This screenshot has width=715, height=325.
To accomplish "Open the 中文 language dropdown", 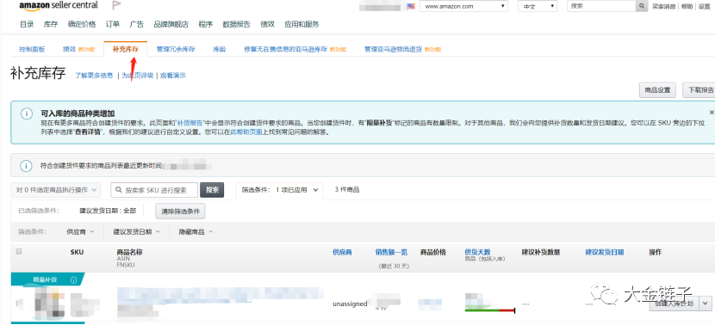I will (x=538, y=6).
